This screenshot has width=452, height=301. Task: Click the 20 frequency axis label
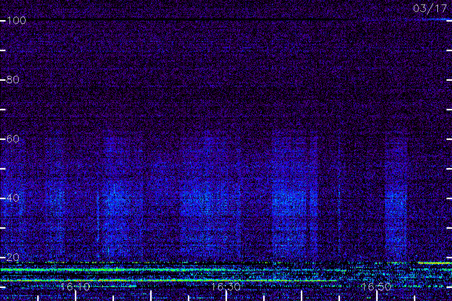[13, 257]
